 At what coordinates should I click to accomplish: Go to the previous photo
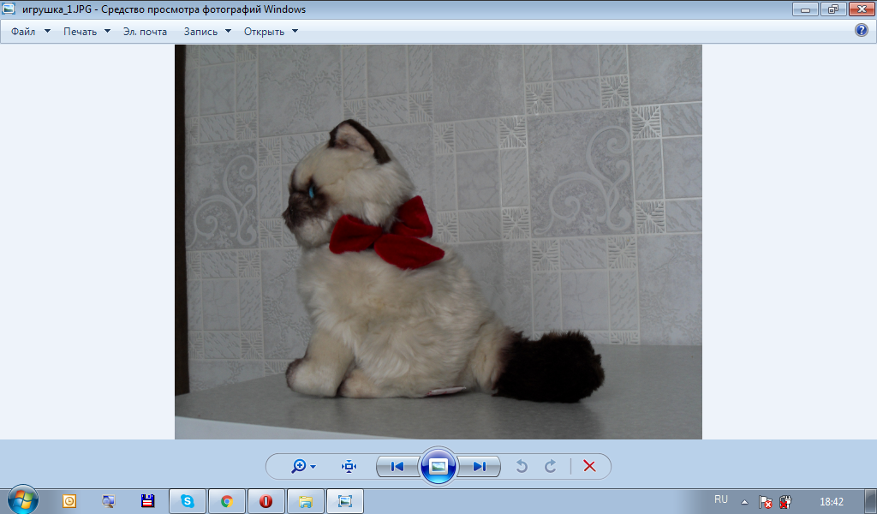click(397, 466)
